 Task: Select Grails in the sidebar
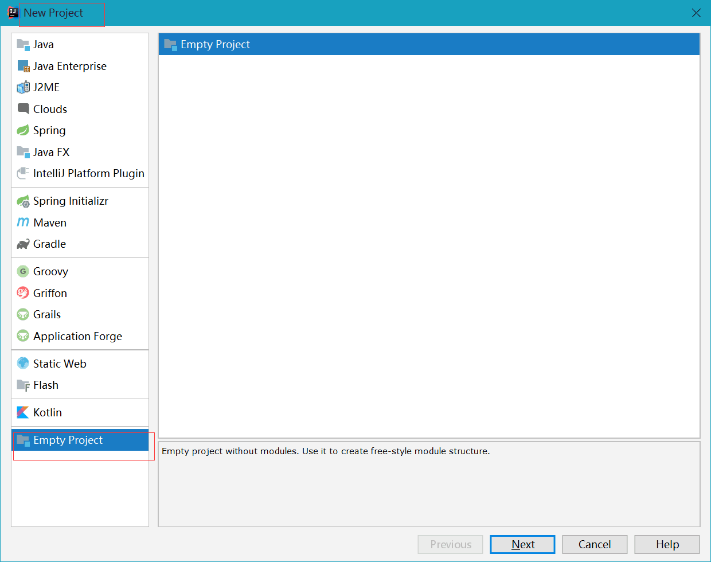[x=46, y=315]
